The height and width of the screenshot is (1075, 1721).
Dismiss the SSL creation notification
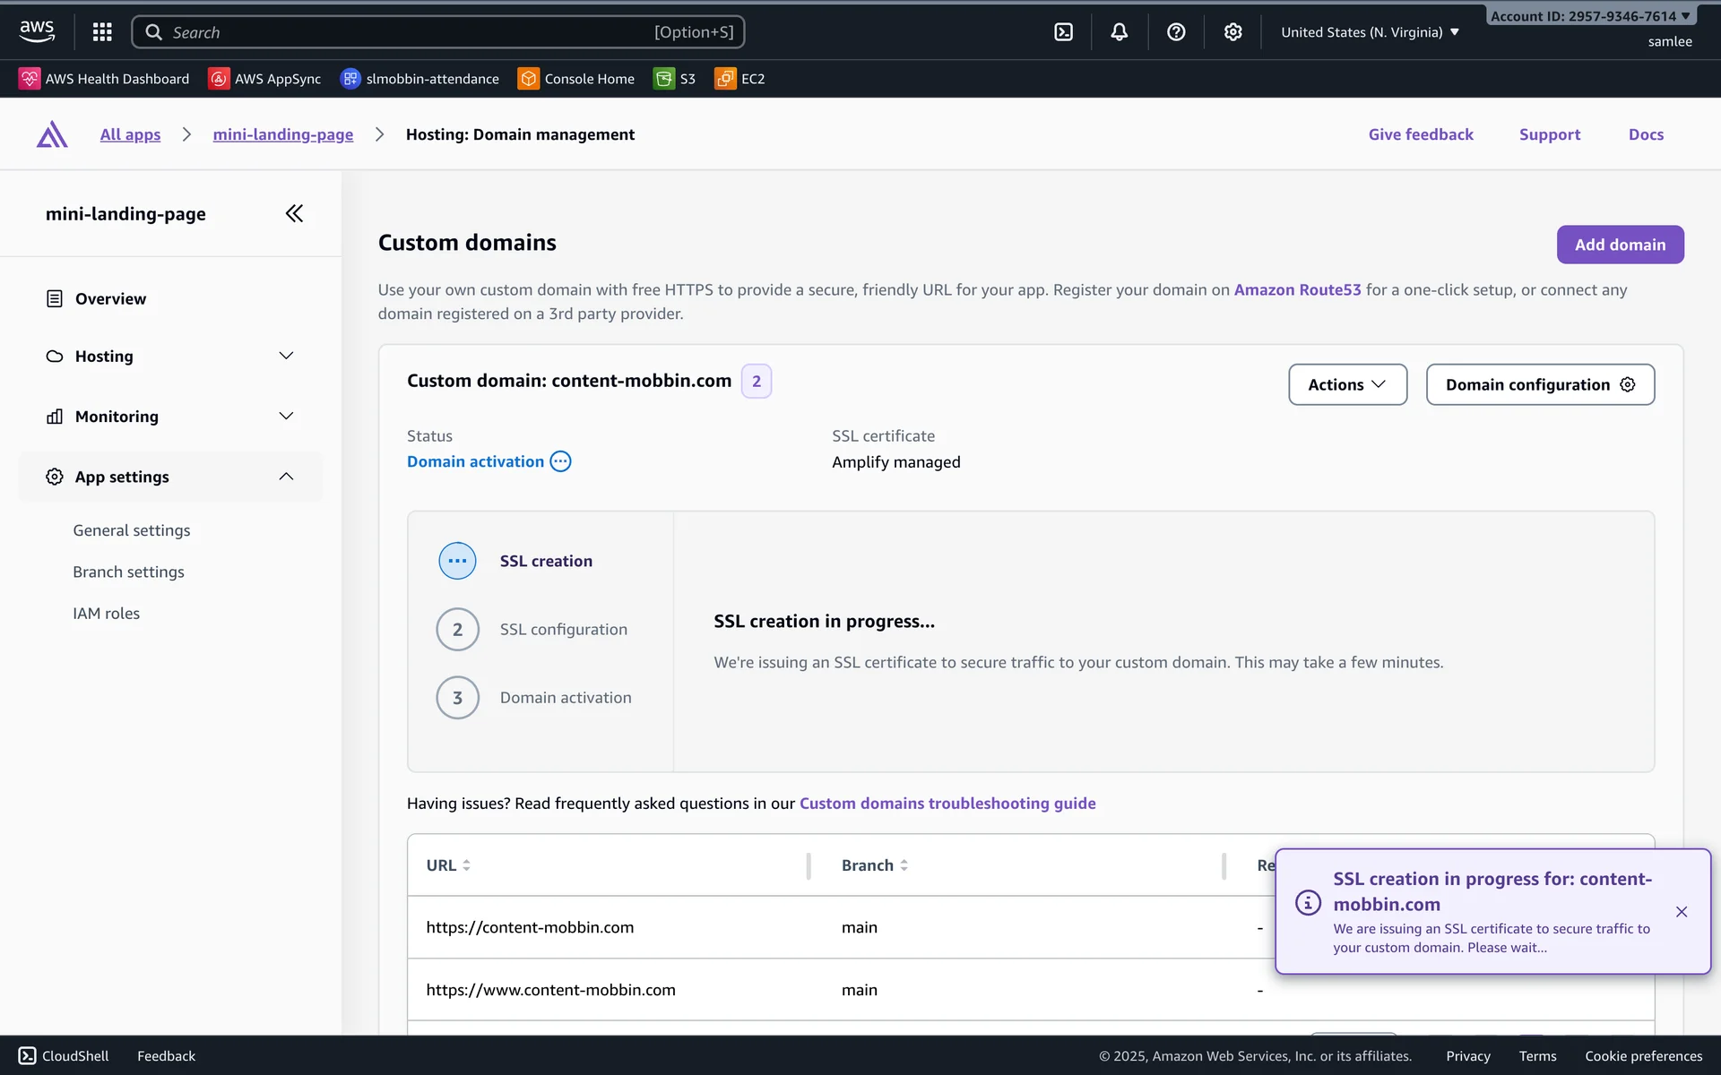[x=1682, y=912]
